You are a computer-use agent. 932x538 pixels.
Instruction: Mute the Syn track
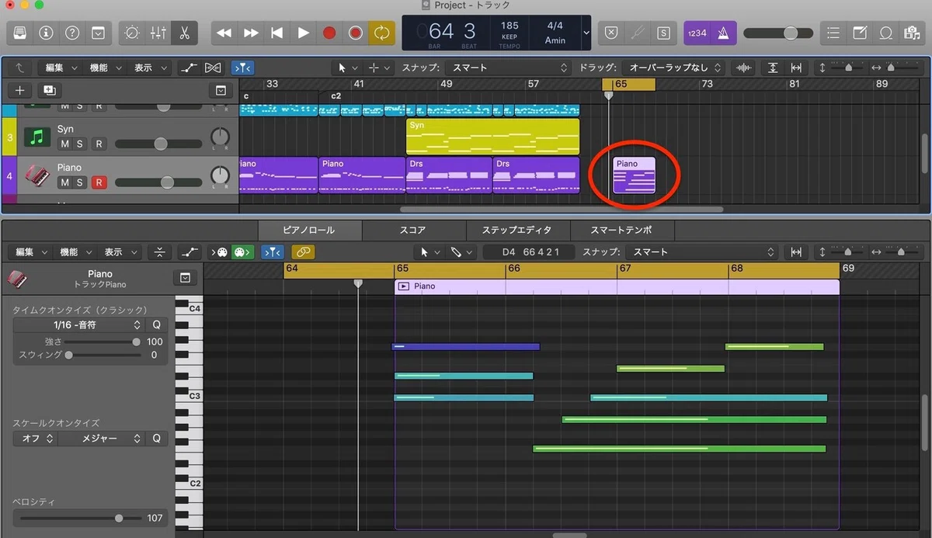coord(64,144)
